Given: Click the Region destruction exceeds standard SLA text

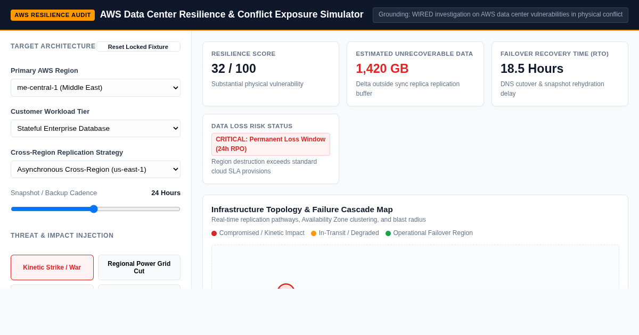Looking at the screenshot, I should (264, 166).
